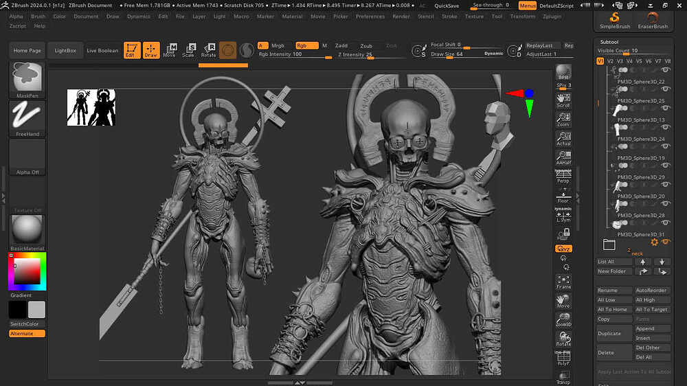The width and height of the screenshot is (687, 386).
Task: Toggle the Mrgb paint mode
Action: click(278, 45)
